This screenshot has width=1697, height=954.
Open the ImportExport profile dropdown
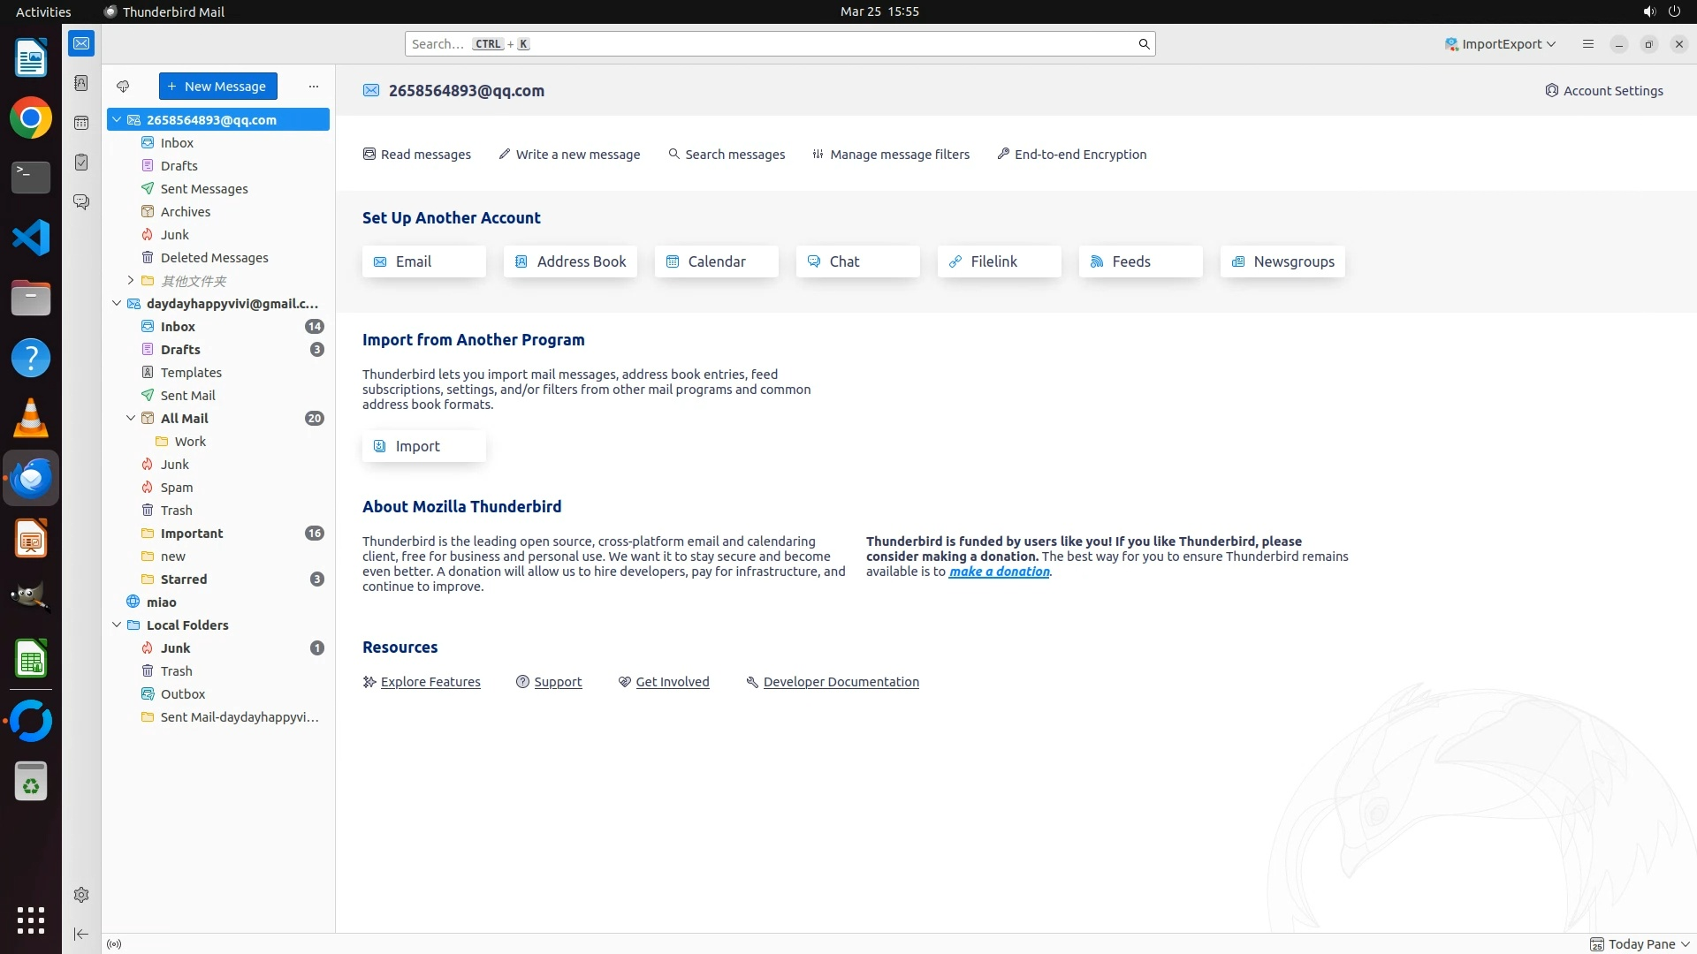pos(1501,44)
